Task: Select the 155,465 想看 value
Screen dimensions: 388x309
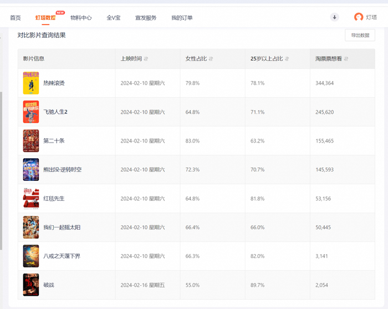Action: pyautogui.click(x=324, y=141)
